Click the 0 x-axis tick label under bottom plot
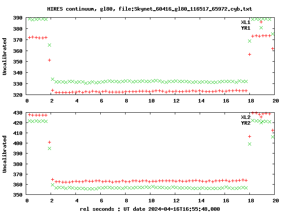 (x=27, y=201)
